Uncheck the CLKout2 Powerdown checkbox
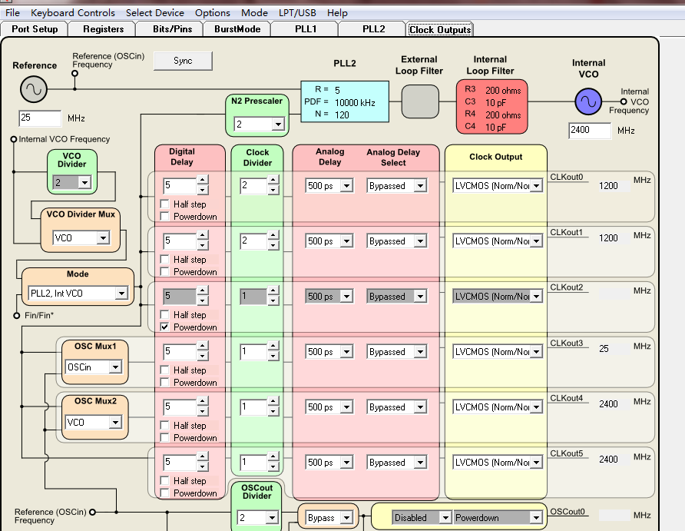Image resolution: width=685 pixels, height=531 pixels. [x=165, y=327]
